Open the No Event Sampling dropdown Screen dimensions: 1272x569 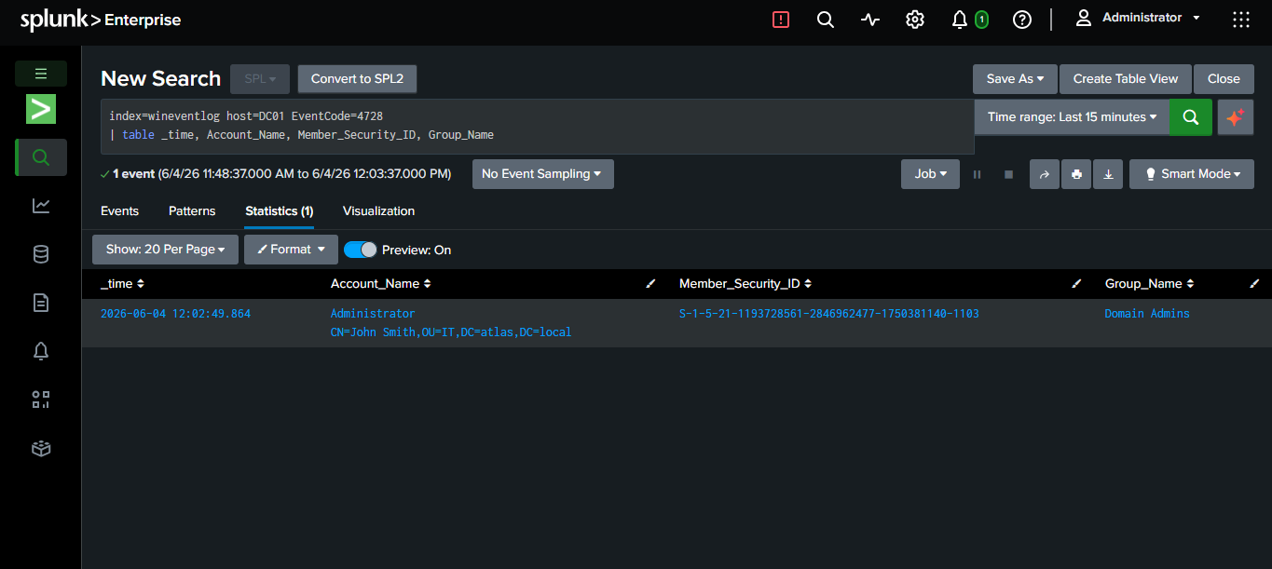pos(542,174)
